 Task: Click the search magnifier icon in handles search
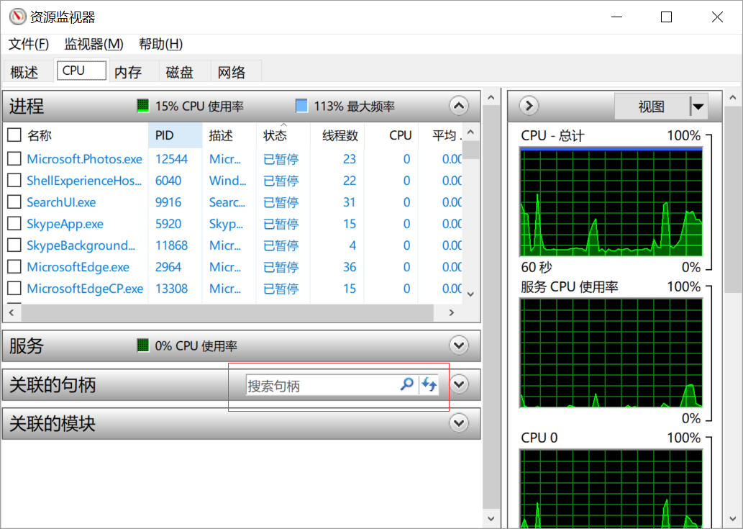tap(407, 384)
